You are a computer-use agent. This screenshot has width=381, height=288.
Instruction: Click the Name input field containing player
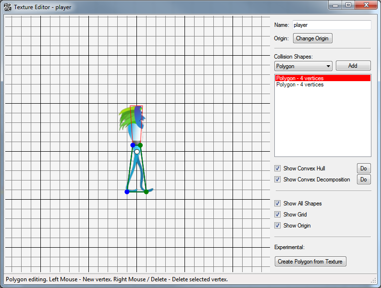(332, 25)
